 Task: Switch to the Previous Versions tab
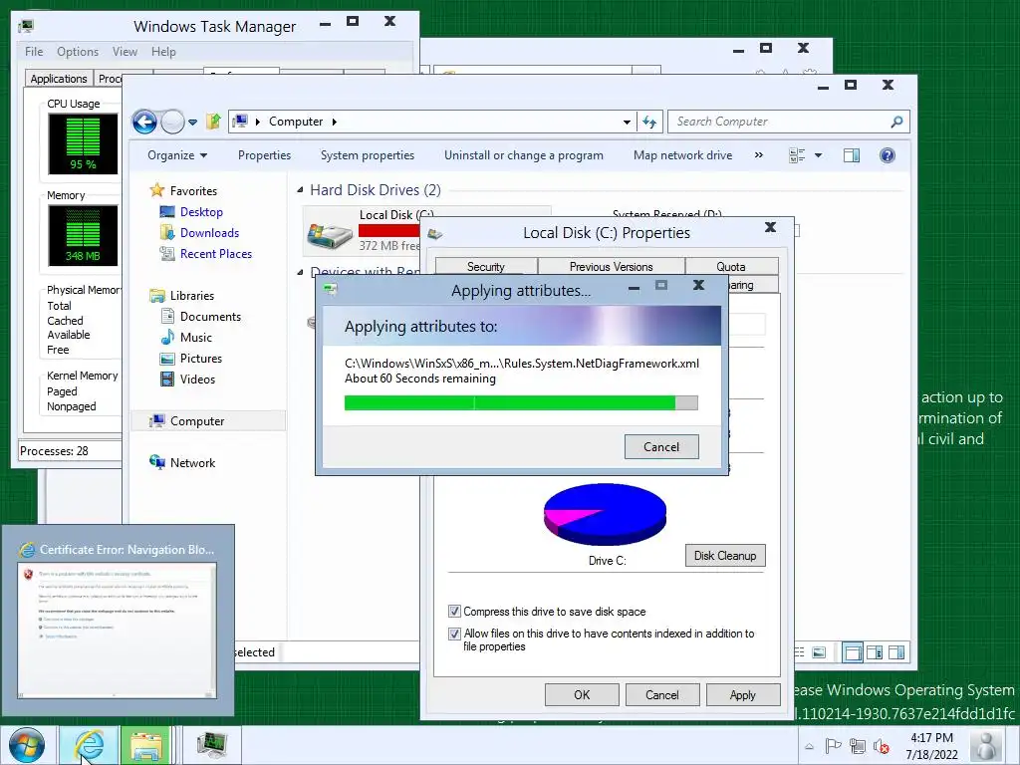point(611,266)
